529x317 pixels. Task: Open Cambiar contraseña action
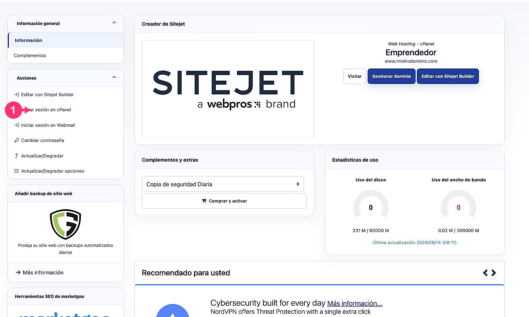[x=43, y=140]
